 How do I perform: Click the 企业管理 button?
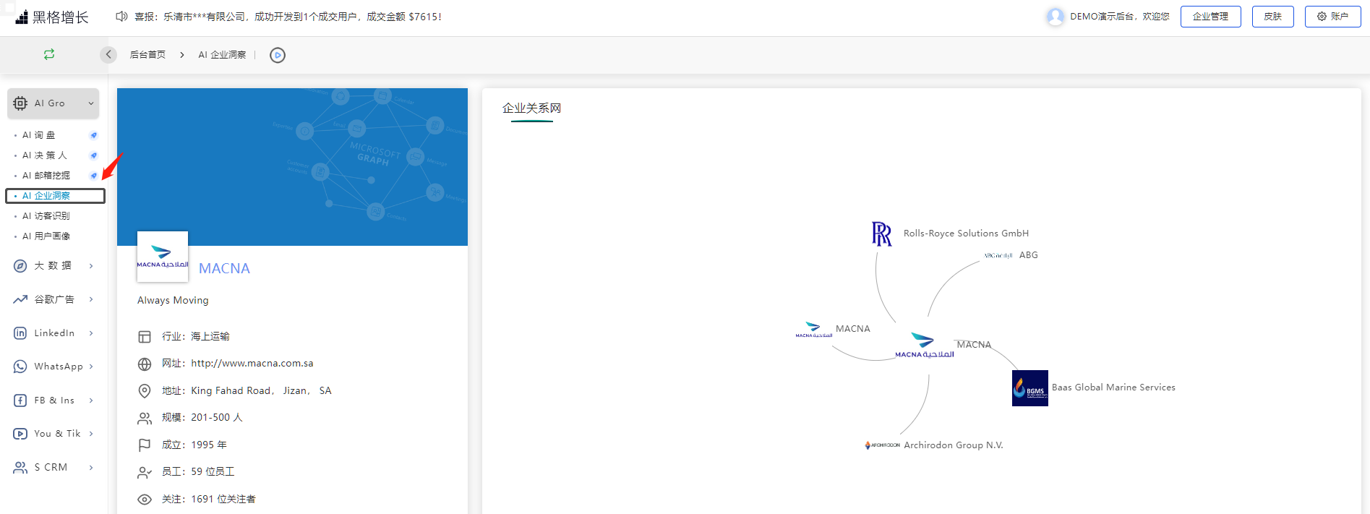[x=1210, y=17]
